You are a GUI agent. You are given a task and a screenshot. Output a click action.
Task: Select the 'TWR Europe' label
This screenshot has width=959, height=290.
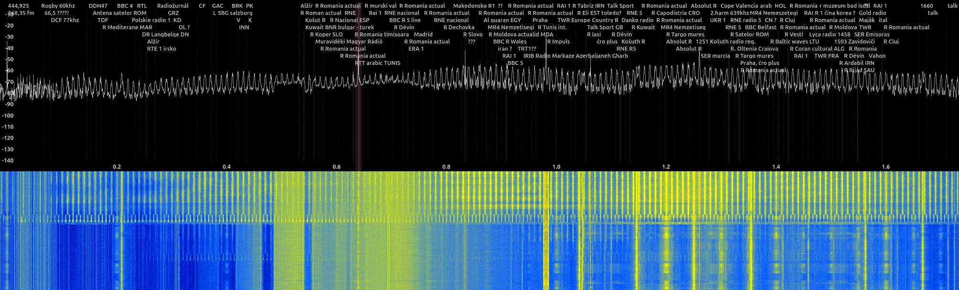[x=573, y=20]
